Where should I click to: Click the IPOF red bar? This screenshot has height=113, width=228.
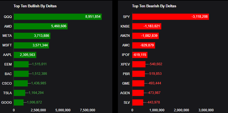(x=140, y=55)
